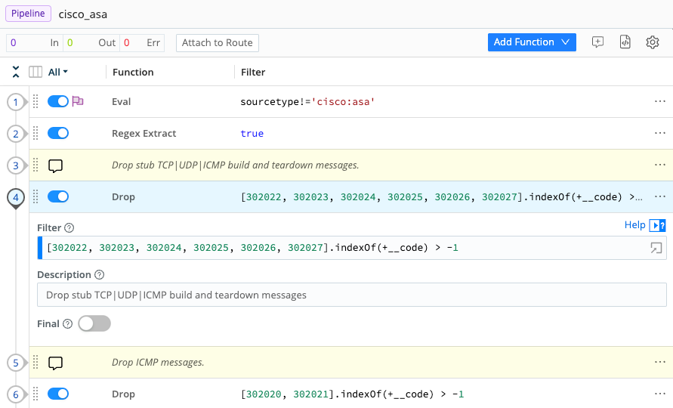Viewport: 673px width, 408px height.
Task: Click comment bubble icon on row 5
Action: click(55, 363)
